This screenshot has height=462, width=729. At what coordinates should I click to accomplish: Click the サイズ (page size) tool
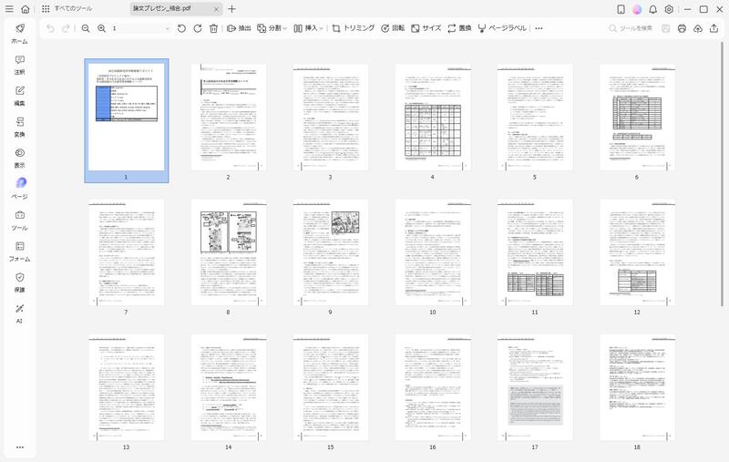[426, 28]
